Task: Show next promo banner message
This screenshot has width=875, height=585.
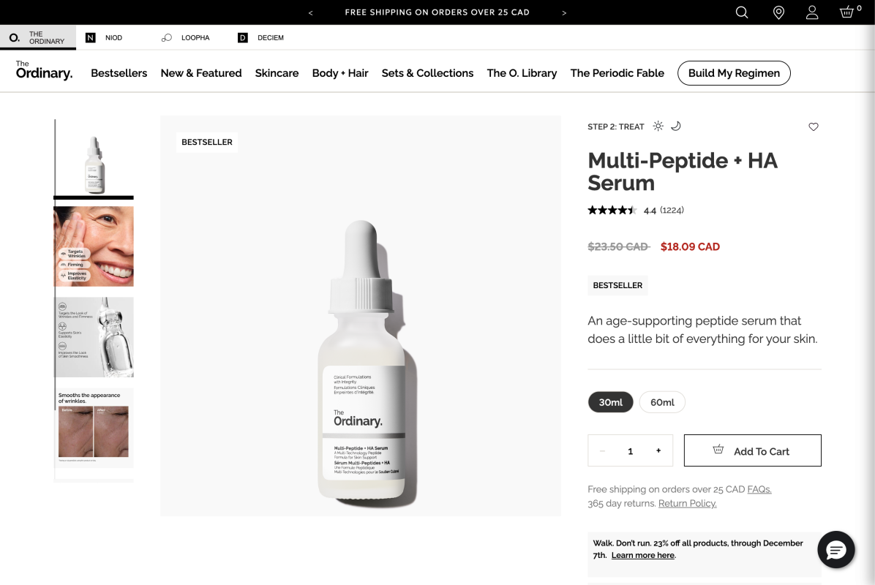Action: pos(564,12)
